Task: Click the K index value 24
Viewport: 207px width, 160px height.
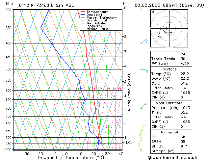Action: (183, 54)
